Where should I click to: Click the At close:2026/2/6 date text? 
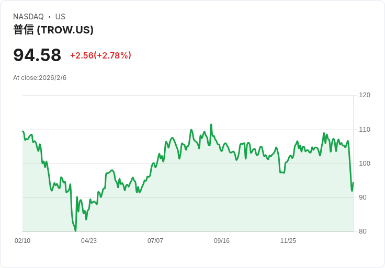(40, 78)
